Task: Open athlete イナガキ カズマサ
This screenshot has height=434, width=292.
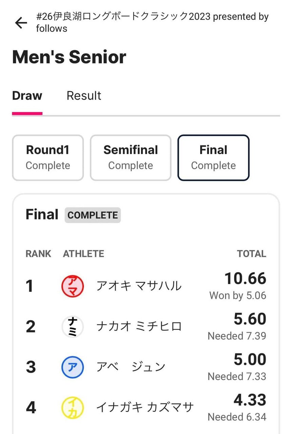Action: (145, 407)
